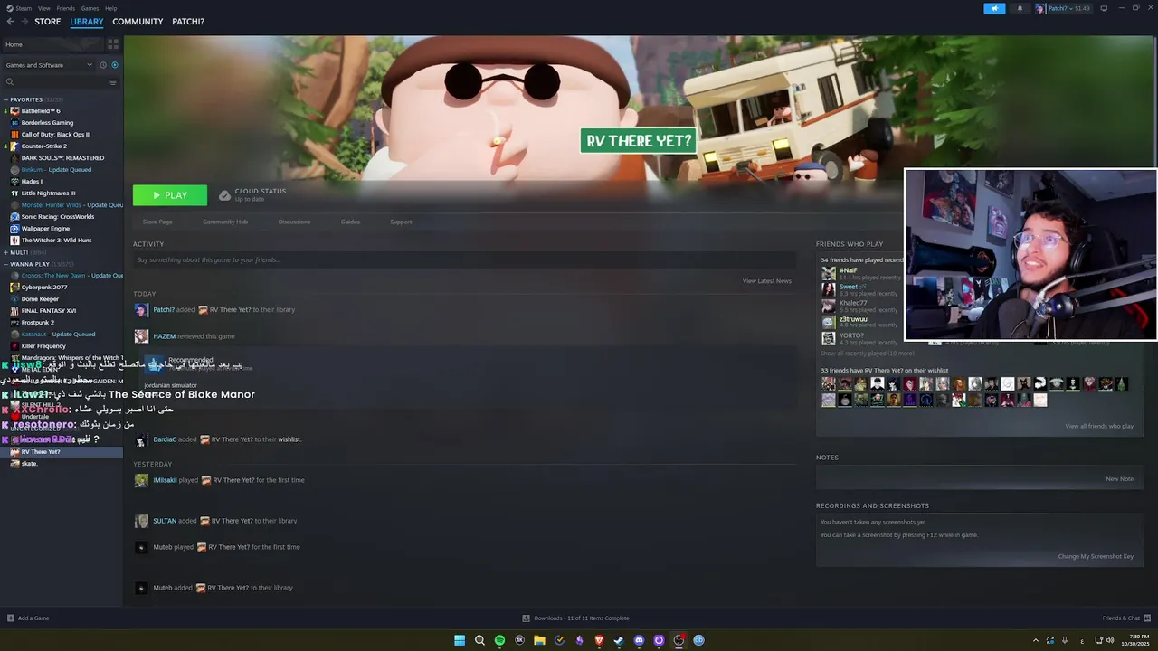Screen dimensions: 1158x651
Task: Open the advanced filter options icon
Action: pyautogui.click(x=113, y=82)
